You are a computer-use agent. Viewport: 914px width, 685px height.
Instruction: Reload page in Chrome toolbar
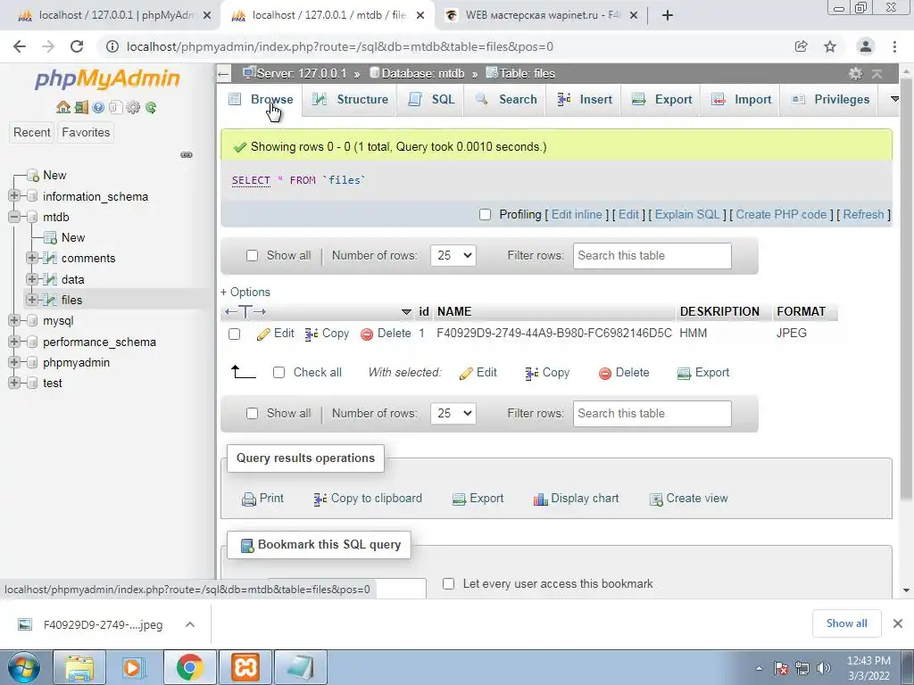[x=77, y=46]
